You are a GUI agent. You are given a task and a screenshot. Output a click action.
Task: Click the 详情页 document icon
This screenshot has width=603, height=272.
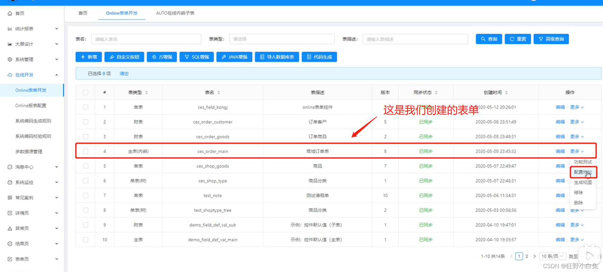(x=10, y=213)
